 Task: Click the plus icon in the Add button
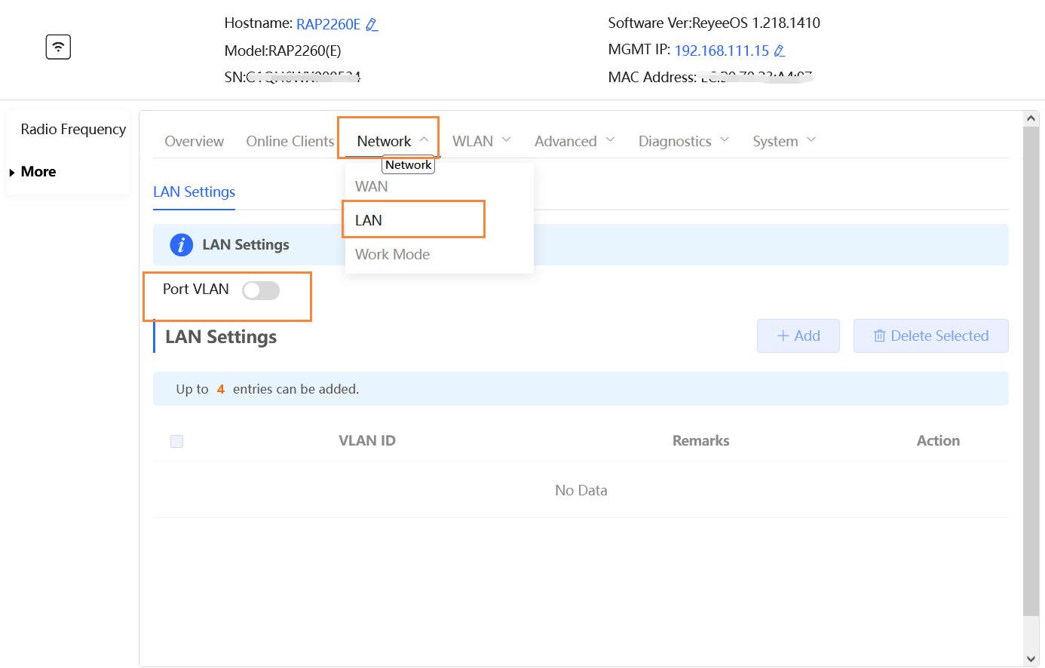(783, 336)
